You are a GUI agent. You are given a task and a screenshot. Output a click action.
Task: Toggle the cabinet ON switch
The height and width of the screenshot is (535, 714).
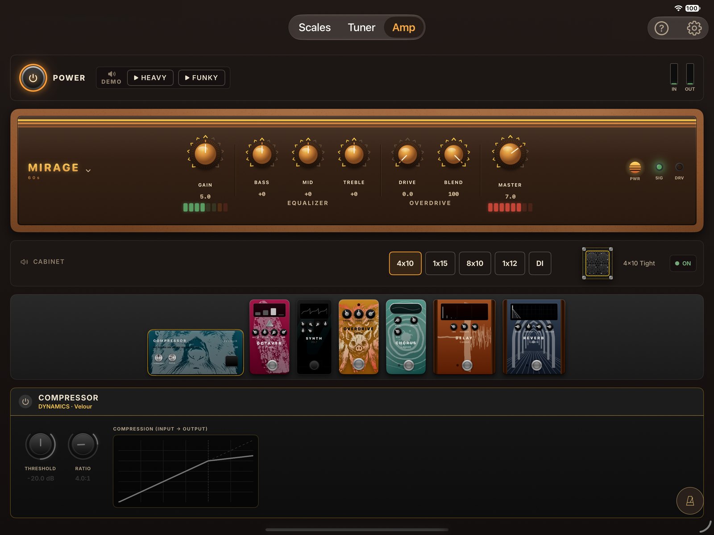[683, 263]
